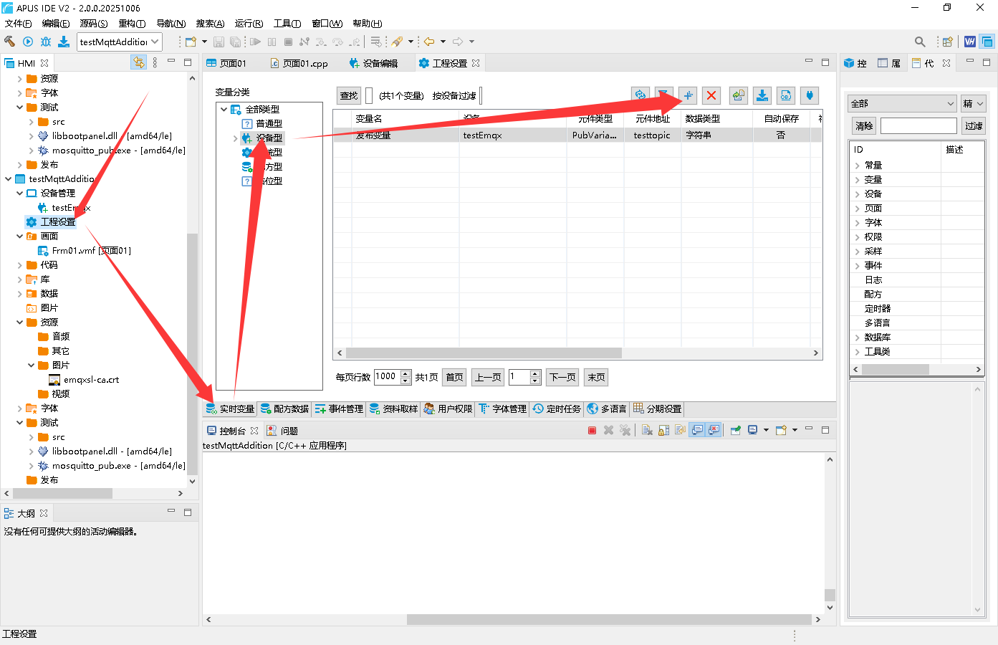Open the 多语言 bottom tab
Viewport: 998px width, 645px height.
tap(607, 408)
